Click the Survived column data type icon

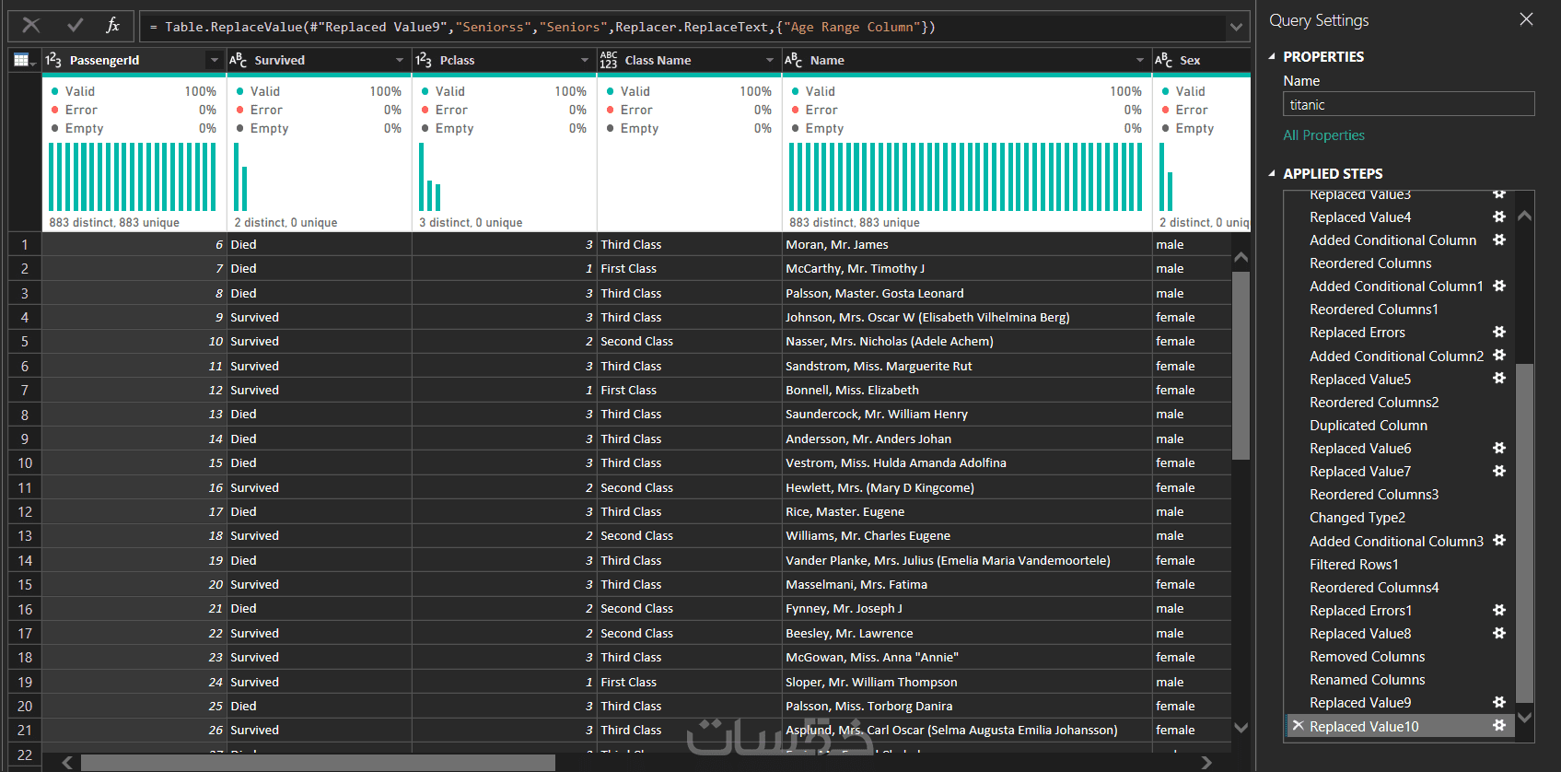click(238, 60)
